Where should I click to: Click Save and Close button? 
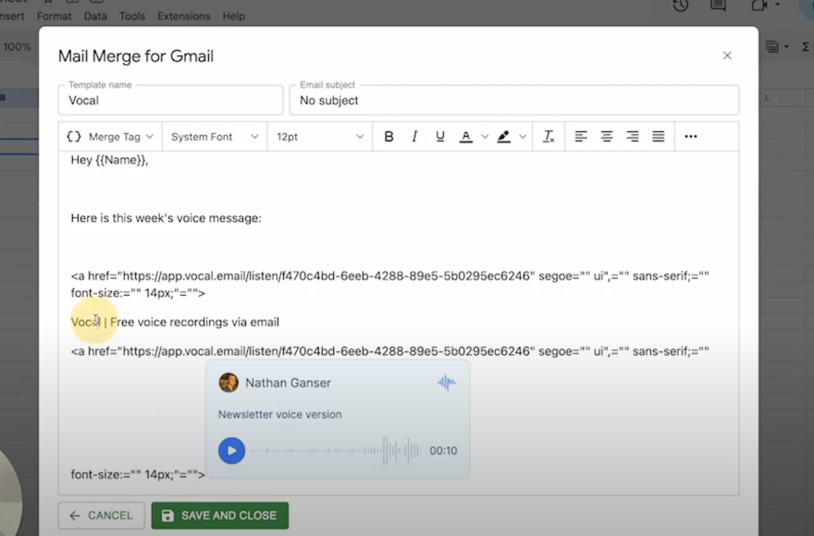coord(220,516)
